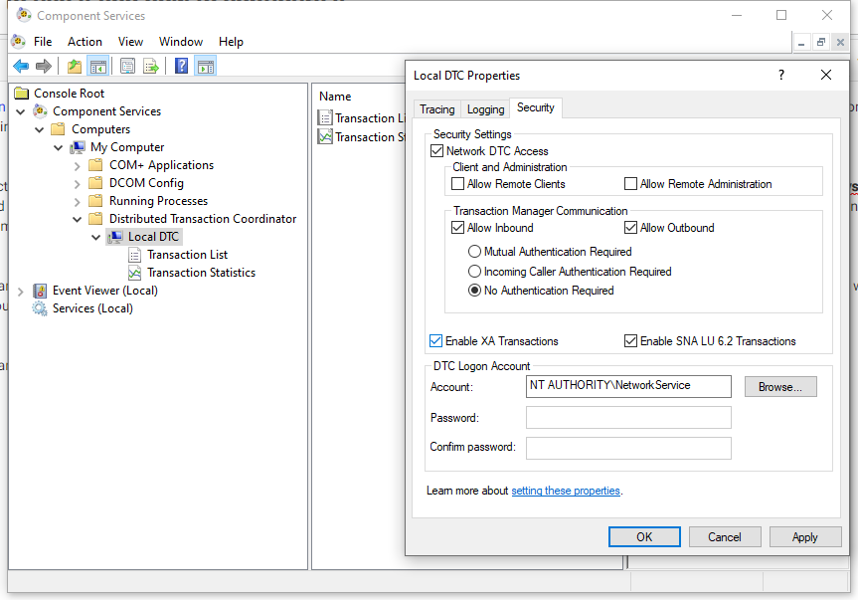
Task: Open Help via blue question-mark toolbar icon
Action: point(181,67)
